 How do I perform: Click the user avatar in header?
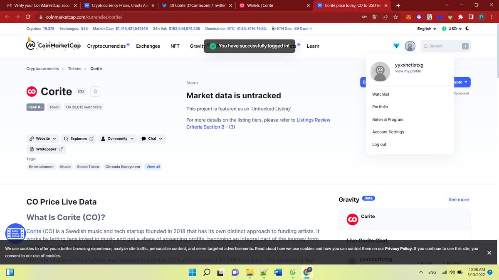pyautogui.click(x=410, y=46)
